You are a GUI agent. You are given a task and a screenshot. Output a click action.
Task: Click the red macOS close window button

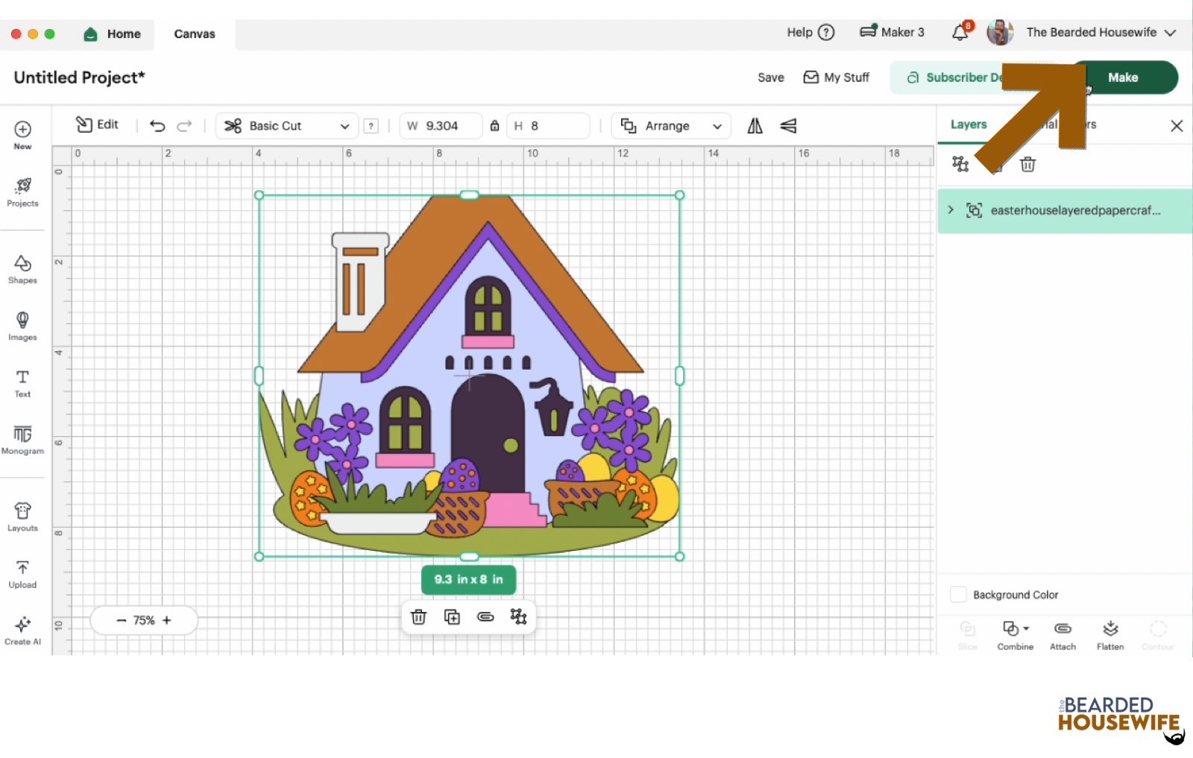16,34
